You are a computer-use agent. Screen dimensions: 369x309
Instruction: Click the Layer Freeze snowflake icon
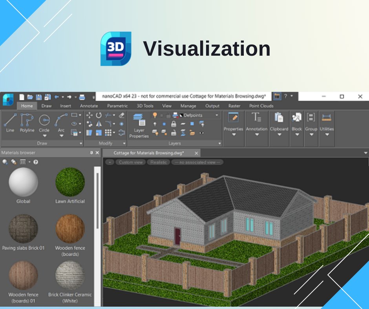coord(164,124)
